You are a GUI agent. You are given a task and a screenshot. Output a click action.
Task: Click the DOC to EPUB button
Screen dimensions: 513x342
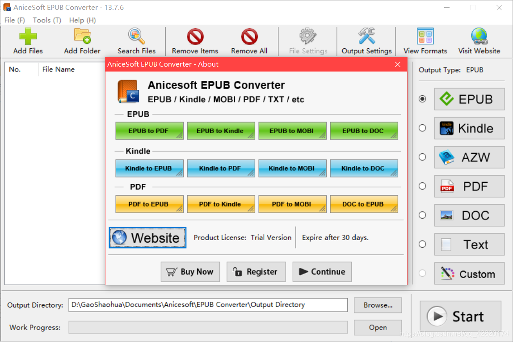(x=364, y=204)
